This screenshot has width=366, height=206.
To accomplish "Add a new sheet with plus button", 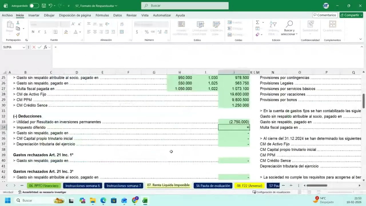I will click(291, 186).
